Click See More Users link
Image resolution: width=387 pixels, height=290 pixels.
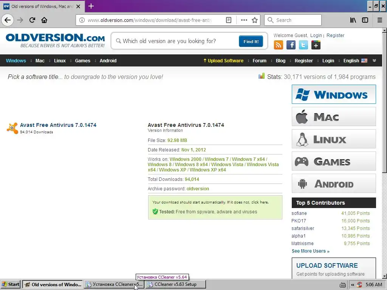tap(311, 251)
